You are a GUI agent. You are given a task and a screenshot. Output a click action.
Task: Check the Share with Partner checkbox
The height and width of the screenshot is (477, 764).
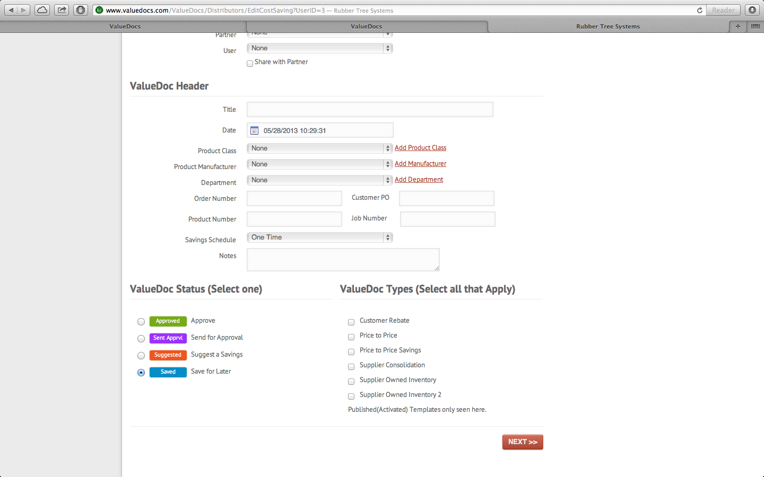coord(250,64)
